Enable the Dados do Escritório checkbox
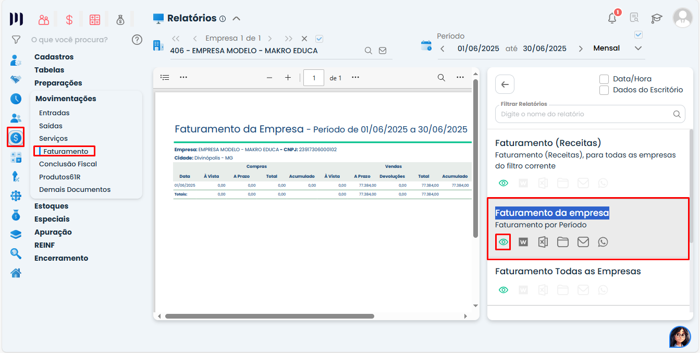Viewport: 700px width, 353px height. click(x=604, y=90)
